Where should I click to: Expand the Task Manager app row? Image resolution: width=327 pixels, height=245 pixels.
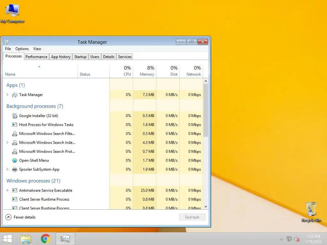(x=8, y=94)
